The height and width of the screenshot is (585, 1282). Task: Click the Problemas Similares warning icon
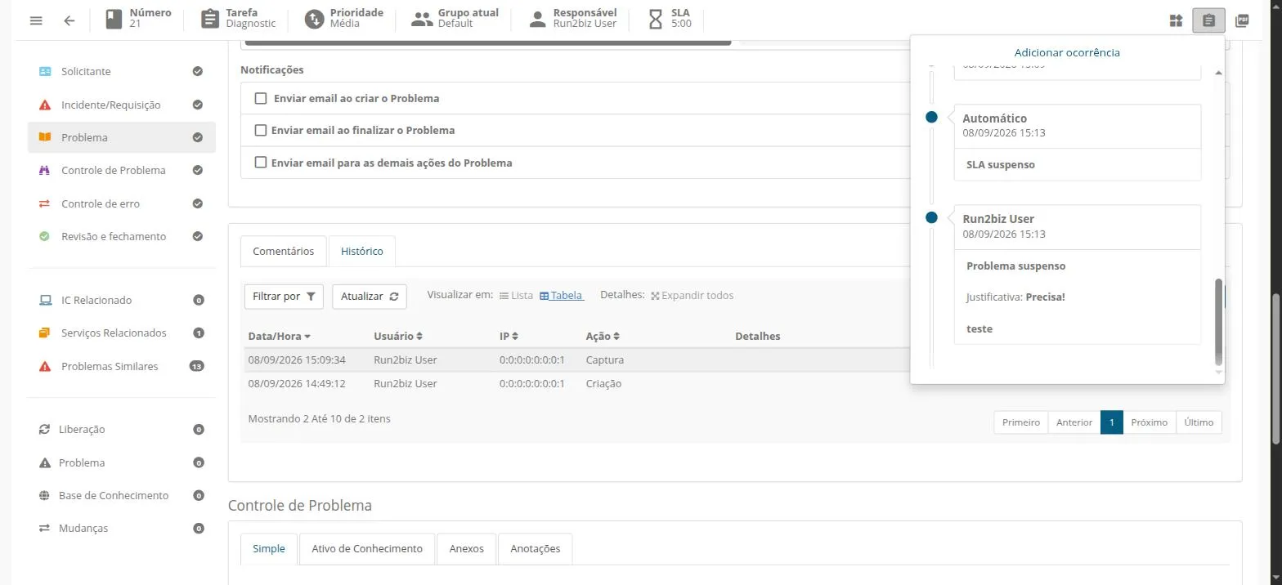(x=45, y=366)
